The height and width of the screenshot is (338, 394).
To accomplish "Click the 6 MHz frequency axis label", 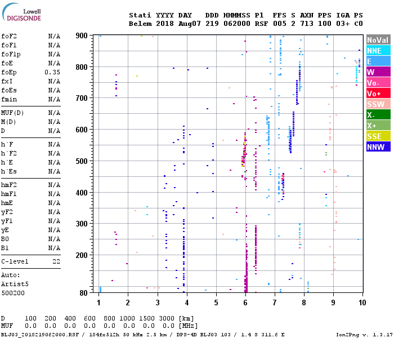I will pos(245,303).
